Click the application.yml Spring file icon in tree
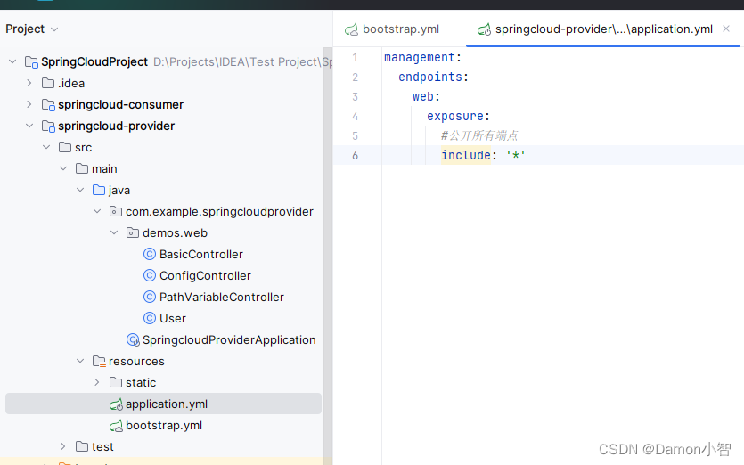The width and height of the screenshot is (744, 465). [116, 404]
